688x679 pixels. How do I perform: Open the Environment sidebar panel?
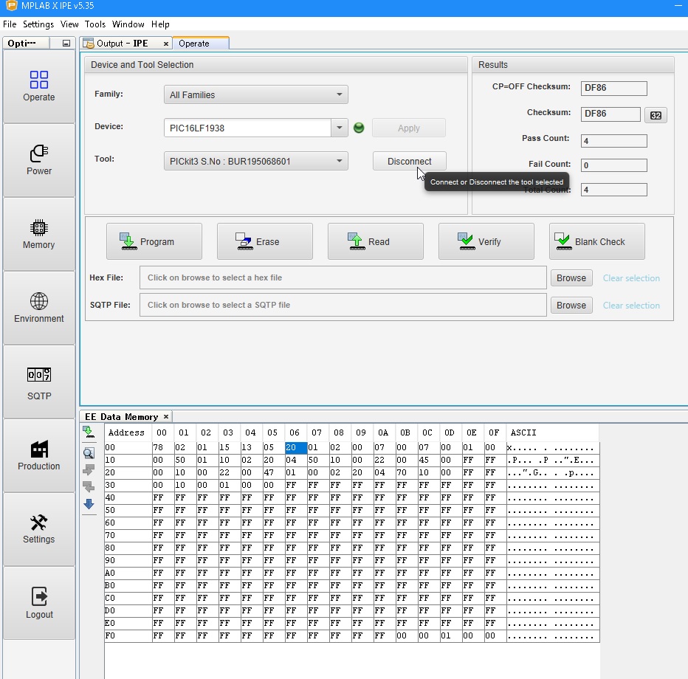(39, 308)
